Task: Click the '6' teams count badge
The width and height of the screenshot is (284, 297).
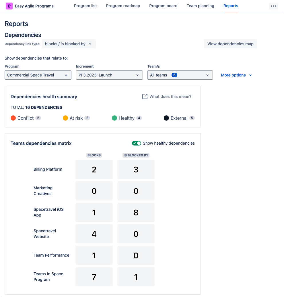Action: 175,75
